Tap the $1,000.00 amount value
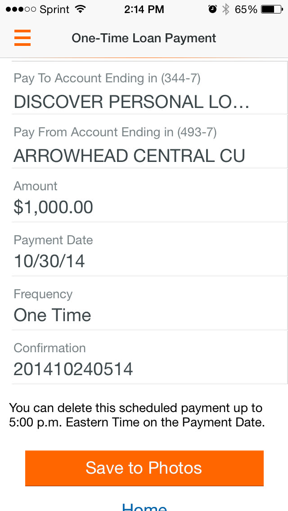The height and width of the screenshot is (511, 288). 54,207
